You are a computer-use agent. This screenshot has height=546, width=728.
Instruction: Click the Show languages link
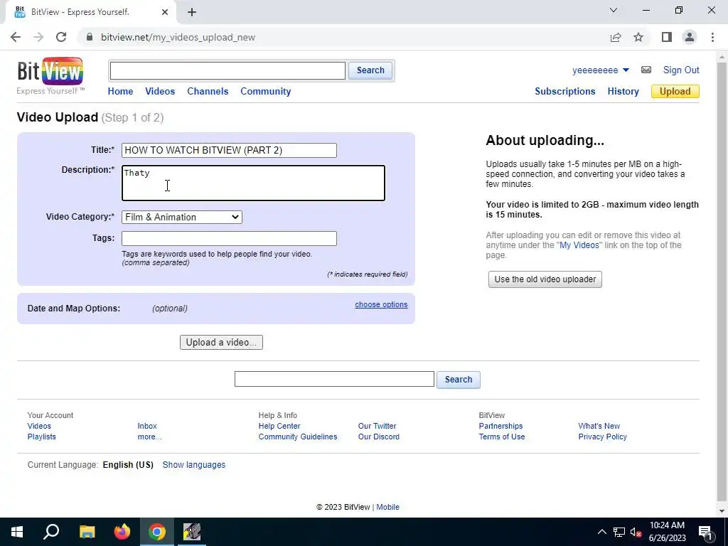[193, 465]
